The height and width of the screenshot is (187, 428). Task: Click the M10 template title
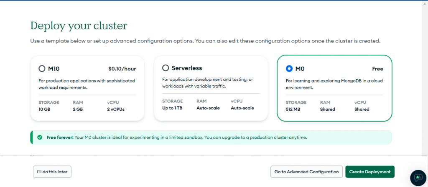click(x=54, y=69)
